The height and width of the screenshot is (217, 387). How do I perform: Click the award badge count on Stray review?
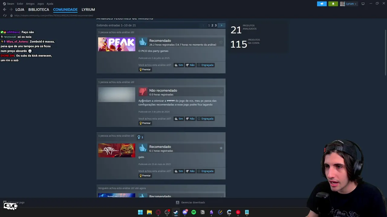click(140, 137)
